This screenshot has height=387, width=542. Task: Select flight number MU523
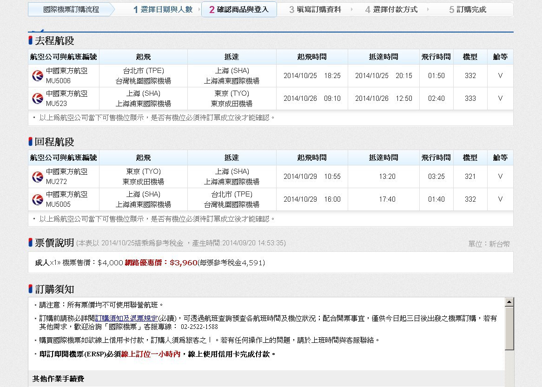56,104
